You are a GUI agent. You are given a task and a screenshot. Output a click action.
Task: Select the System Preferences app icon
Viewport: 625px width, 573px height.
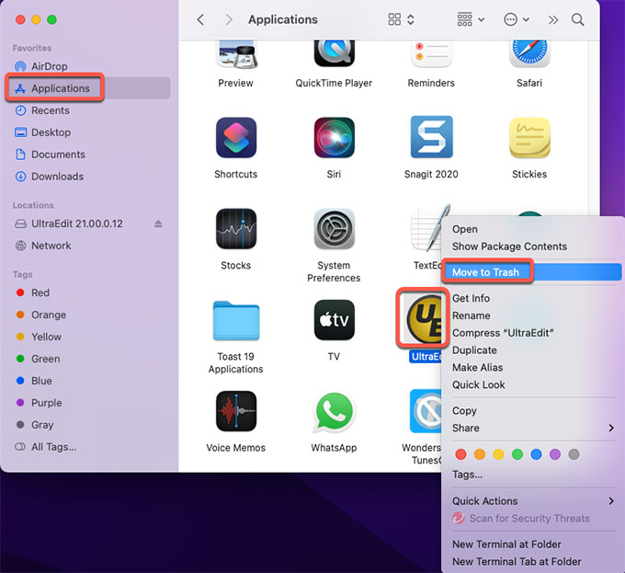tap(334, 229)
